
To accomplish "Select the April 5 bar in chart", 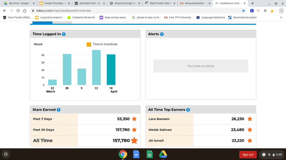I will (82, 77).
